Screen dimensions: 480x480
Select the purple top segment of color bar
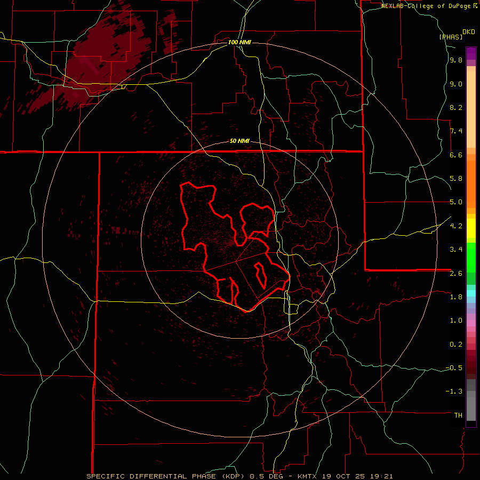471,53
